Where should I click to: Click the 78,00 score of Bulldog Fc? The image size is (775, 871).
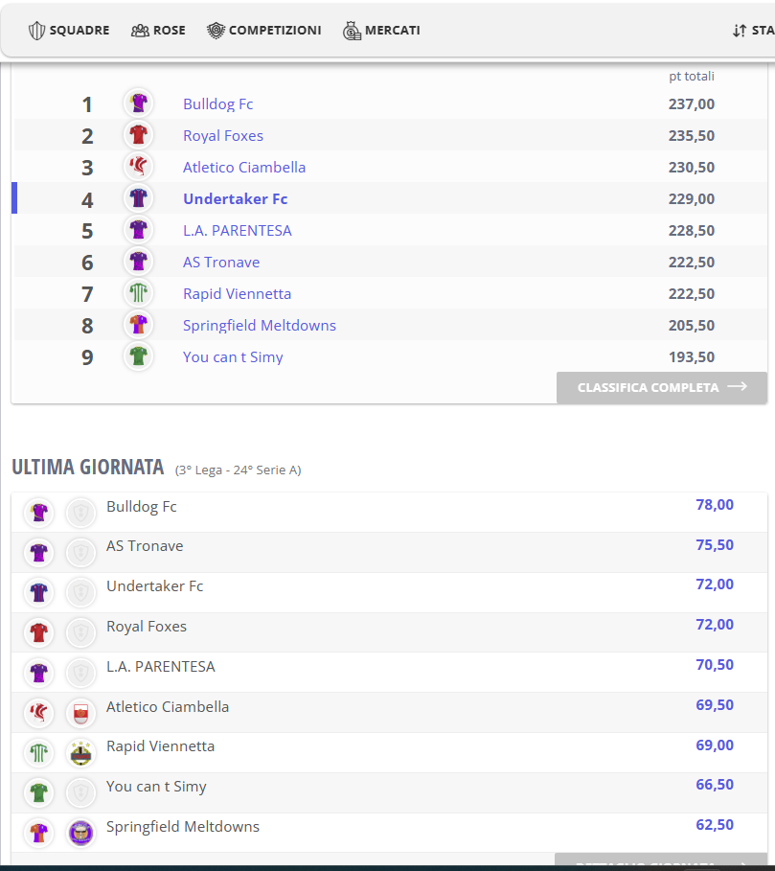click(715, 504)
